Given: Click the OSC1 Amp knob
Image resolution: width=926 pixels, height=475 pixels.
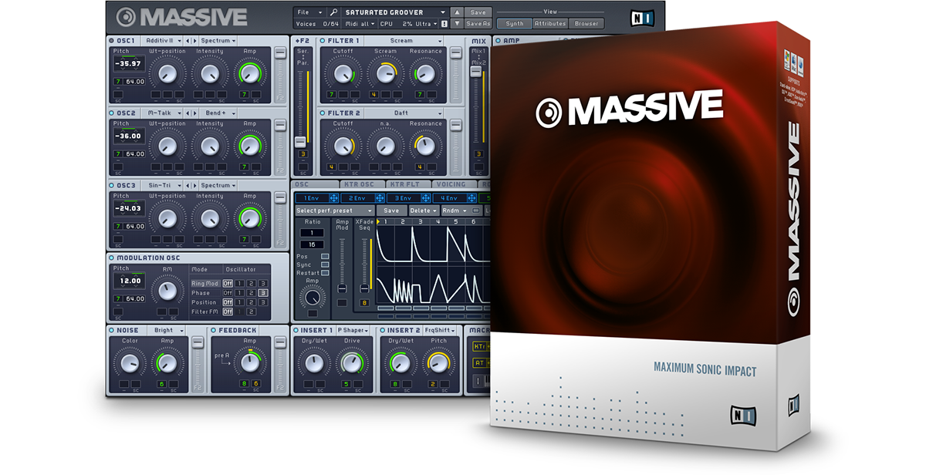Looking at the screenshot, I should 249,74.
